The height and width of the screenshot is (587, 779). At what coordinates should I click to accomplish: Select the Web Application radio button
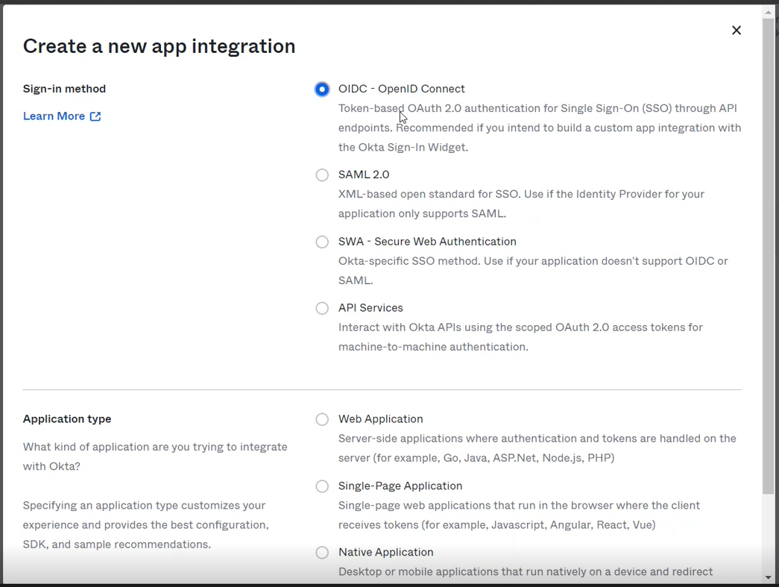coord(322,420)
